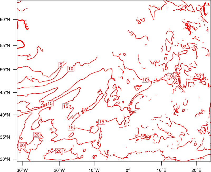Click the 10°W longitude axis label
This screenshot has height=172, width=211.
pyautogui.click(x=94, y=170)
